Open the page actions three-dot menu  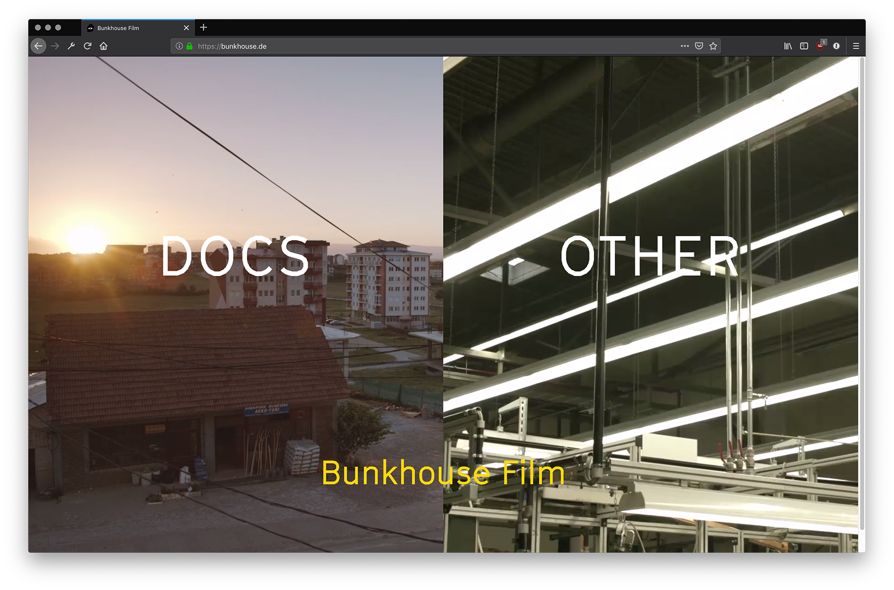[x=684, y=46]
